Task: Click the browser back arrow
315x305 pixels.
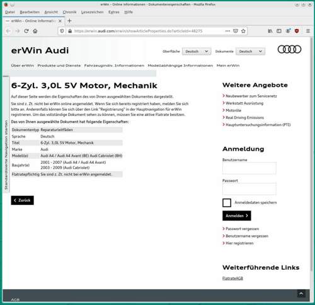Action: click(x=8, y=31)
